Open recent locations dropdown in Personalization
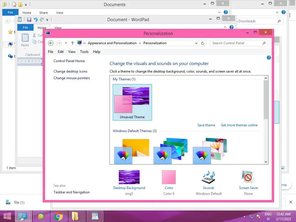This screenshot has height=222, width=296. (66, 43)
